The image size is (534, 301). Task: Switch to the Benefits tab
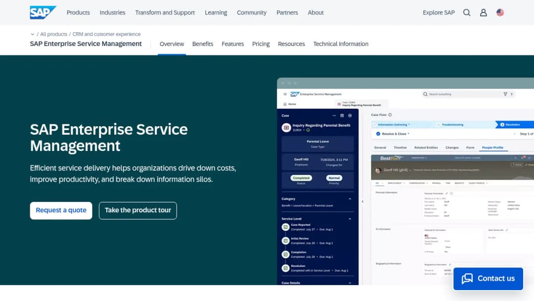tap(203, 44)
